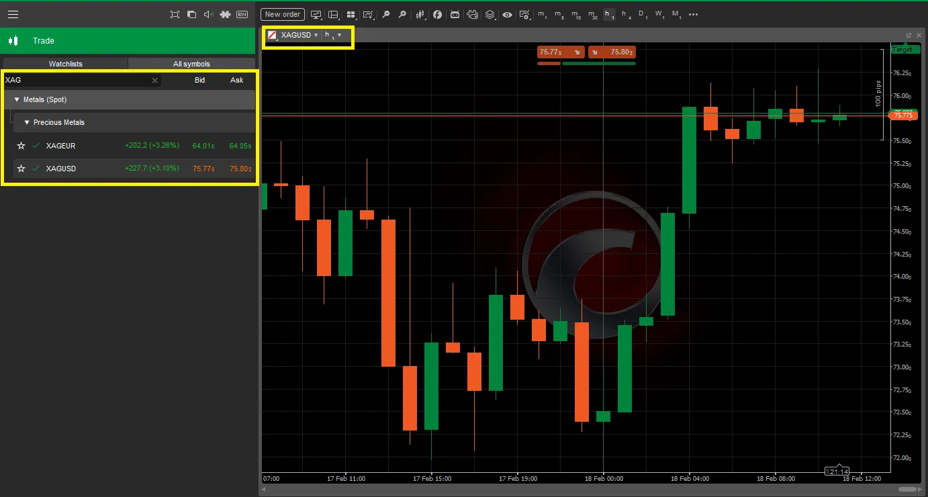Favorite XAGUSD using its star icon
This screenshot has width=928, height=497.
pos(21,169)
